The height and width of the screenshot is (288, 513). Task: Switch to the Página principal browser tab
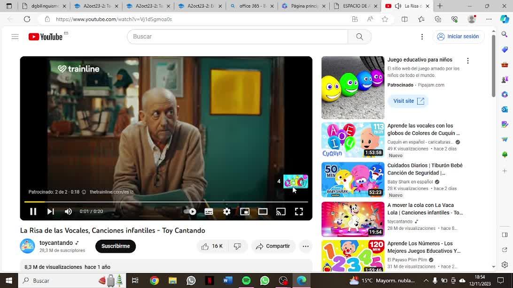tap(303, 6)
